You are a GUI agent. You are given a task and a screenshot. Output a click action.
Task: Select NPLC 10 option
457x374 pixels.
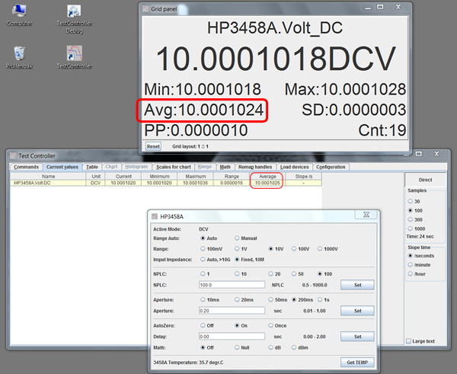[237, 273]
